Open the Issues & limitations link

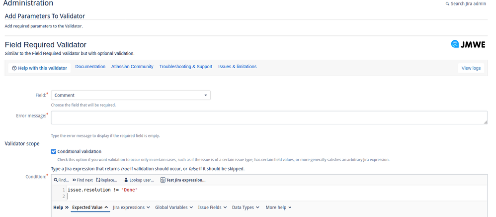237,67
